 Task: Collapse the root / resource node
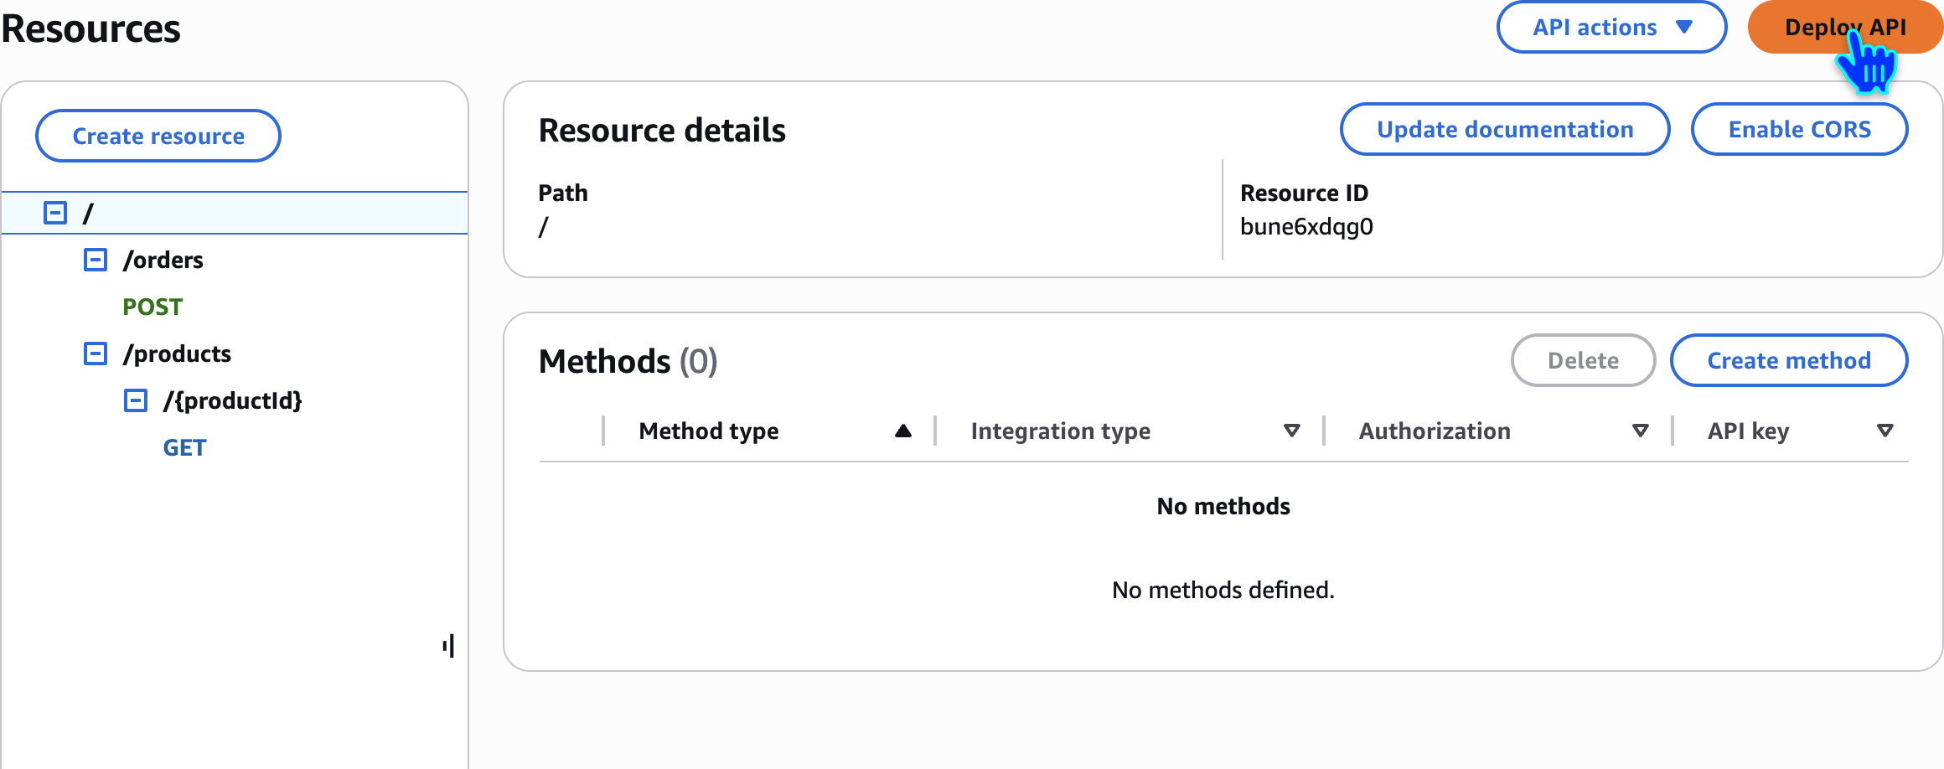click(55, 213)
